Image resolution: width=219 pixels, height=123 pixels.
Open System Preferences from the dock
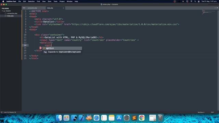tap(127, 118)
